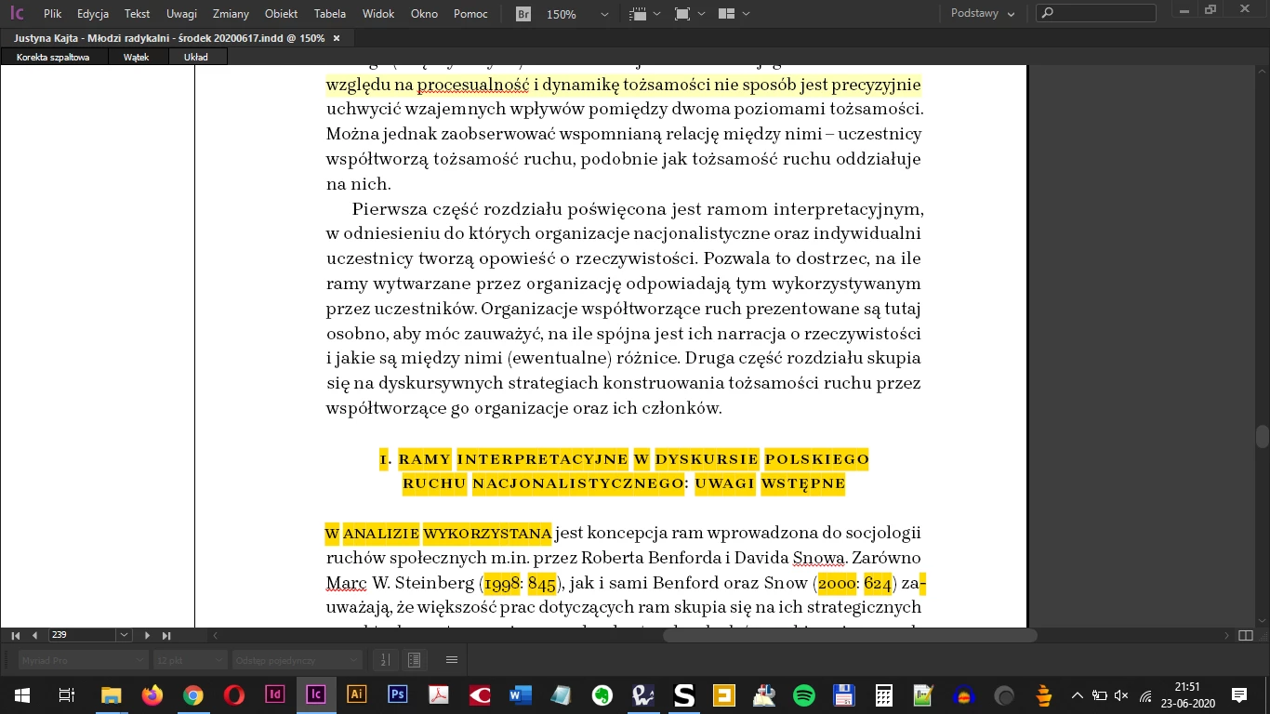Open the page number dropdown arrow
Image resolution: width=1270 pixels, height=714 pixels.
pos(124,635)
